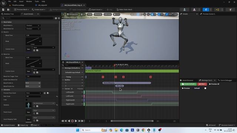Open the Windows Start menu
The image size is (237, 133).
(x=77, y=130)
